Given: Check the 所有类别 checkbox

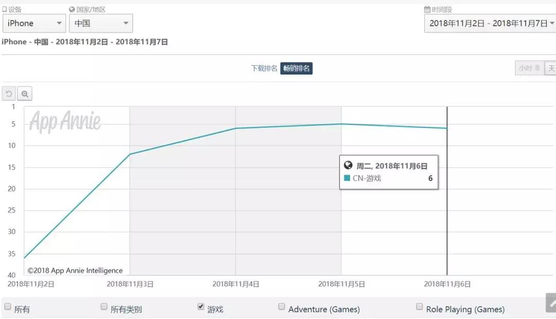Looking at the screenshot, I should (105, 307).
